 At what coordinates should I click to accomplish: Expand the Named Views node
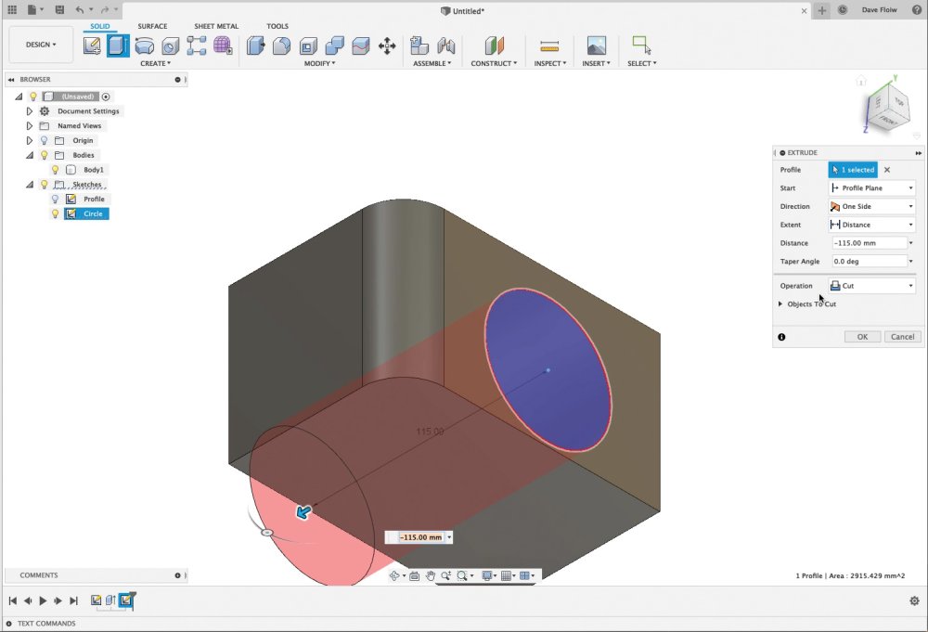click(x=29, y=125)
